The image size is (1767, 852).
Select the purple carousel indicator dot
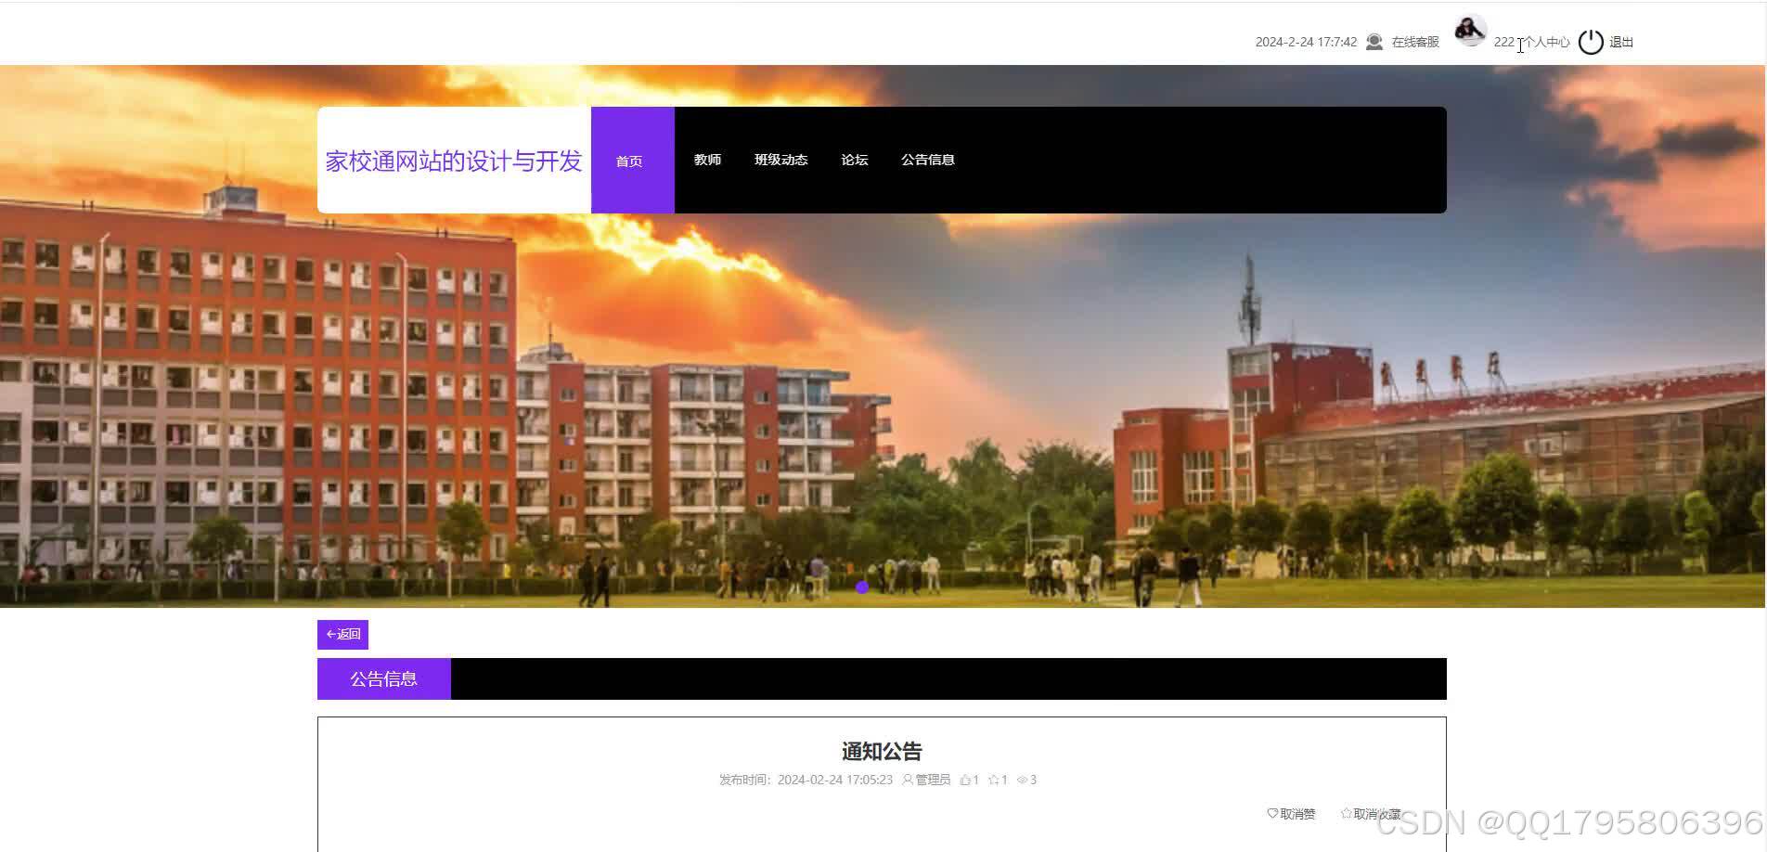pyautogui.click(x=861, y=587)
